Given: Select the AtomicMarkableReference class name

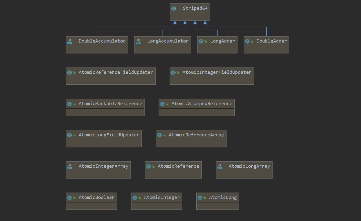Looking at the screenshot, I should click(110, 104).
